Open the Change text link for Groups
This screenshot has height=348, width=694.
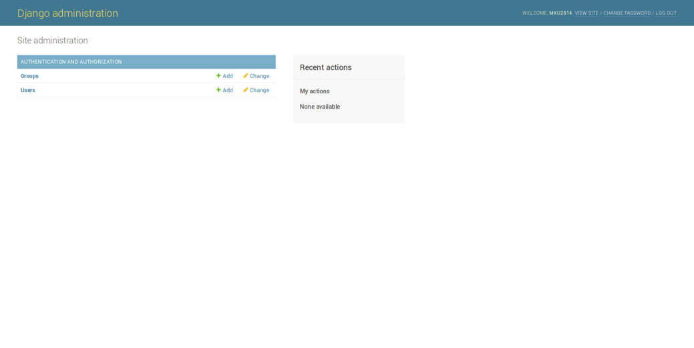point(259,76)
